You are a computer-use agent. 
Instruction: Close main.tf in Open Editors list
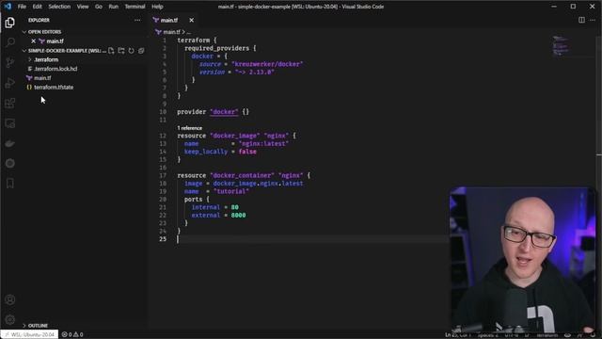34,41
